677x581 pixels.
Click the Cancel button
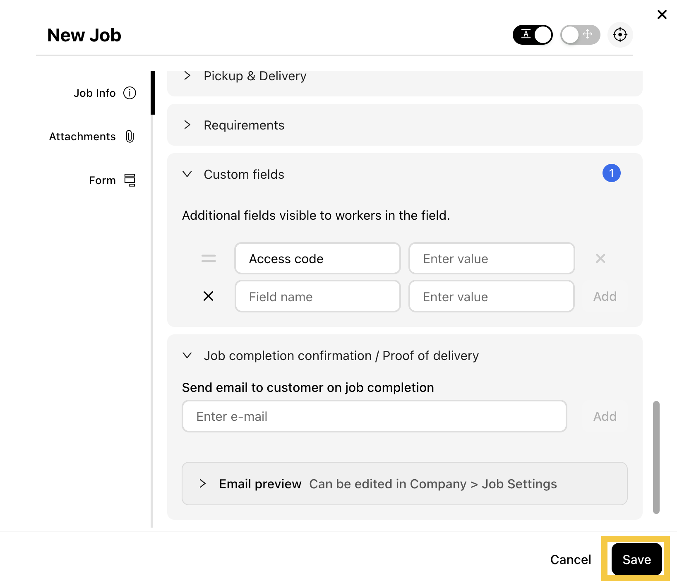click(571, 559)
